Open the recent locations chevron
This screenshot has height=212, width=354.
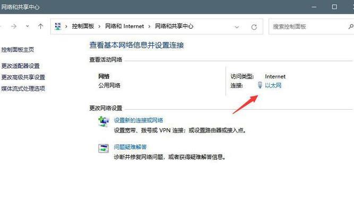point(27,26)
